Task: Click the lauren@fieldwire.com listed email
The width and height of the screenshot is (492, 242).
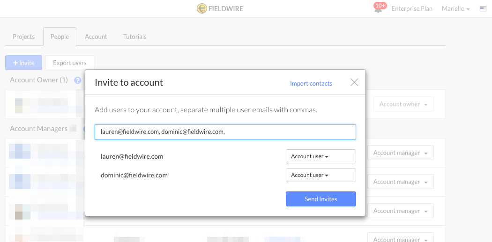Action: tap(132, 156)
